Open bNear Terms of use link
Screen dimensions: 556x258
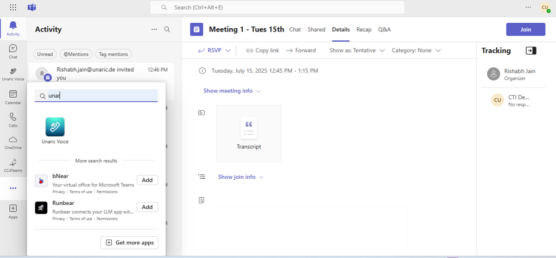pyautogui.click(x=80, y=192)
